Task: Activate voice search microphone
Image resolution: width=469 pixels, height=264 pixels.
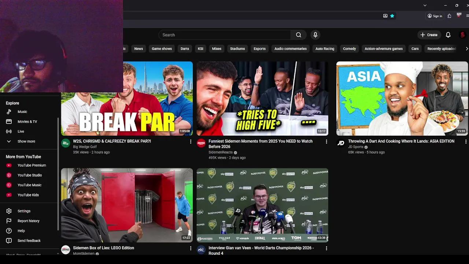Action: click(315, 35)
